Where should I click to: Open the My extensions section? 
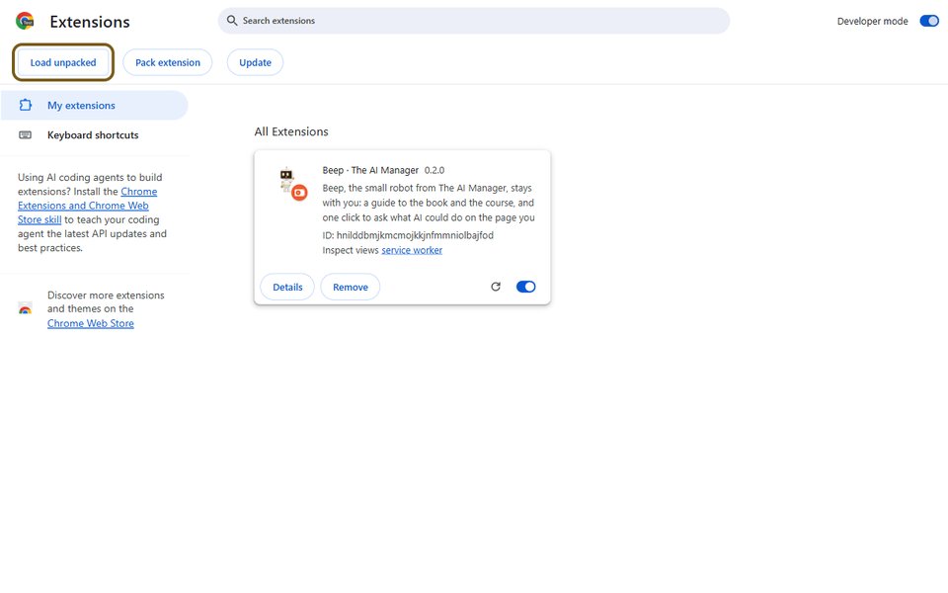click(x=95, y=106)
